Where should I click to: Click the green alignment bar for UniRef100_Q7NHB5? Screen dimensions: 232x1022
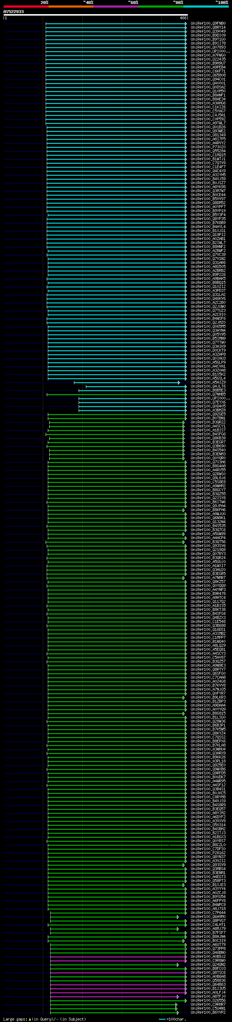click(117, 394)
